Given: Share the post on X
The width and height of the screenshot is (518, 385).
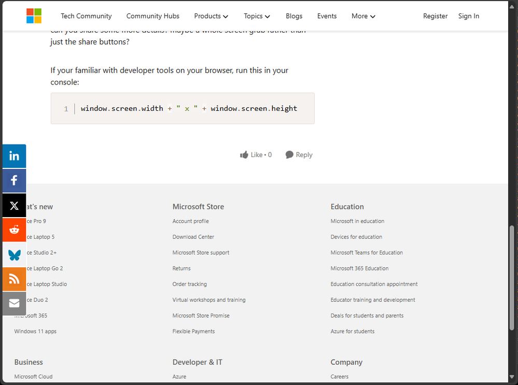Looking at the screenshot, I should point(14,205).
